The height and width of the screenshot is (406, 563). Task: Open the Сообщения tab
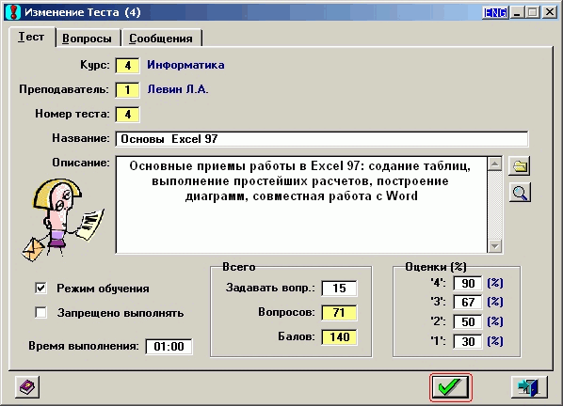coord(161,39)
